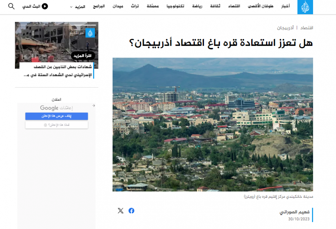Expand the المزيد dropdown menu
The height and width of the screenshot is (229, 336).
(x=77, y=7)
